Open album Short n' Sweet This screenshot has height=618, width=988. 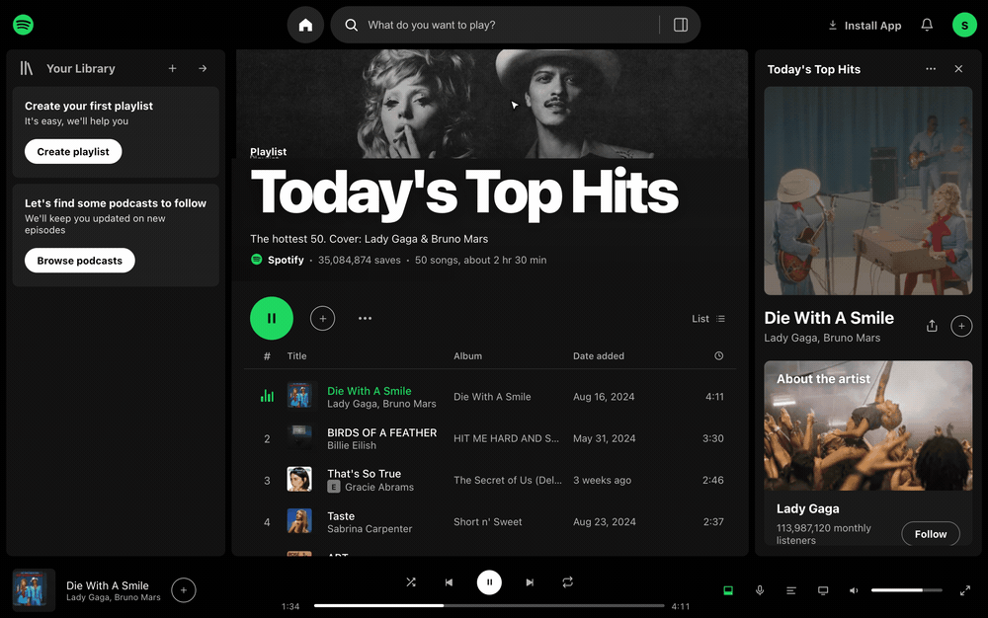(488, 521)
